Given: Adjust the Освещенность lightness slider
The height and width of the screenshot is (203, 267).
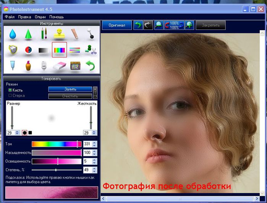Looking at the screenshot, I should point(57,161).
